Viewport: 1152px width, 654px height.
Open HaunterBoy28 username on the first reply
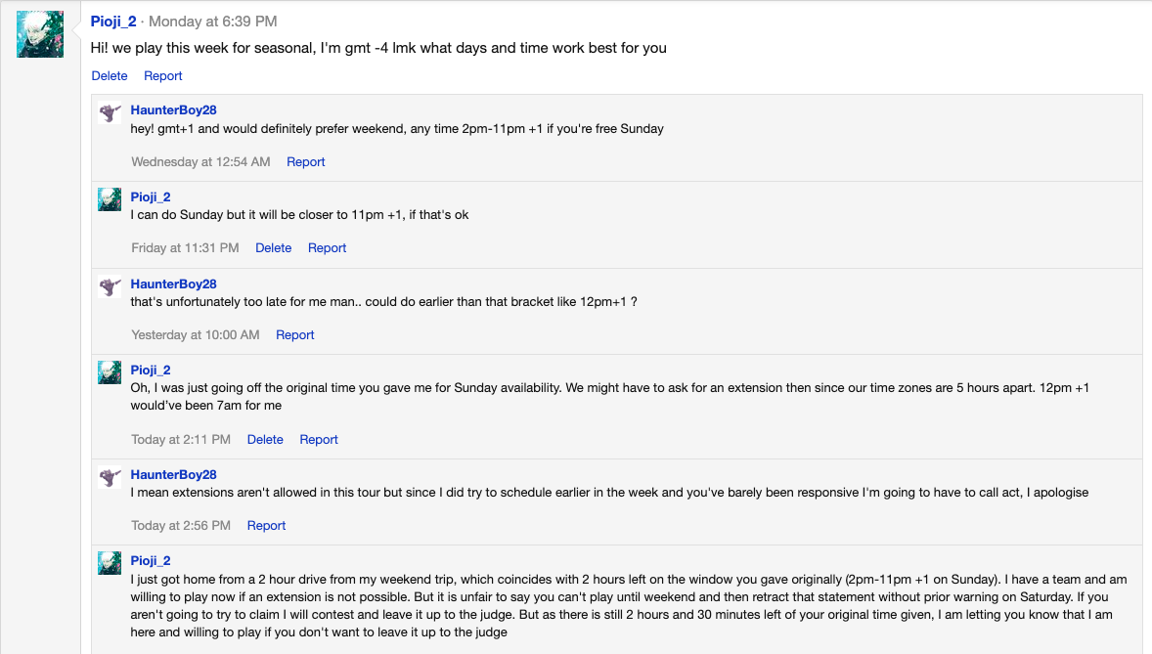point(173,110)
